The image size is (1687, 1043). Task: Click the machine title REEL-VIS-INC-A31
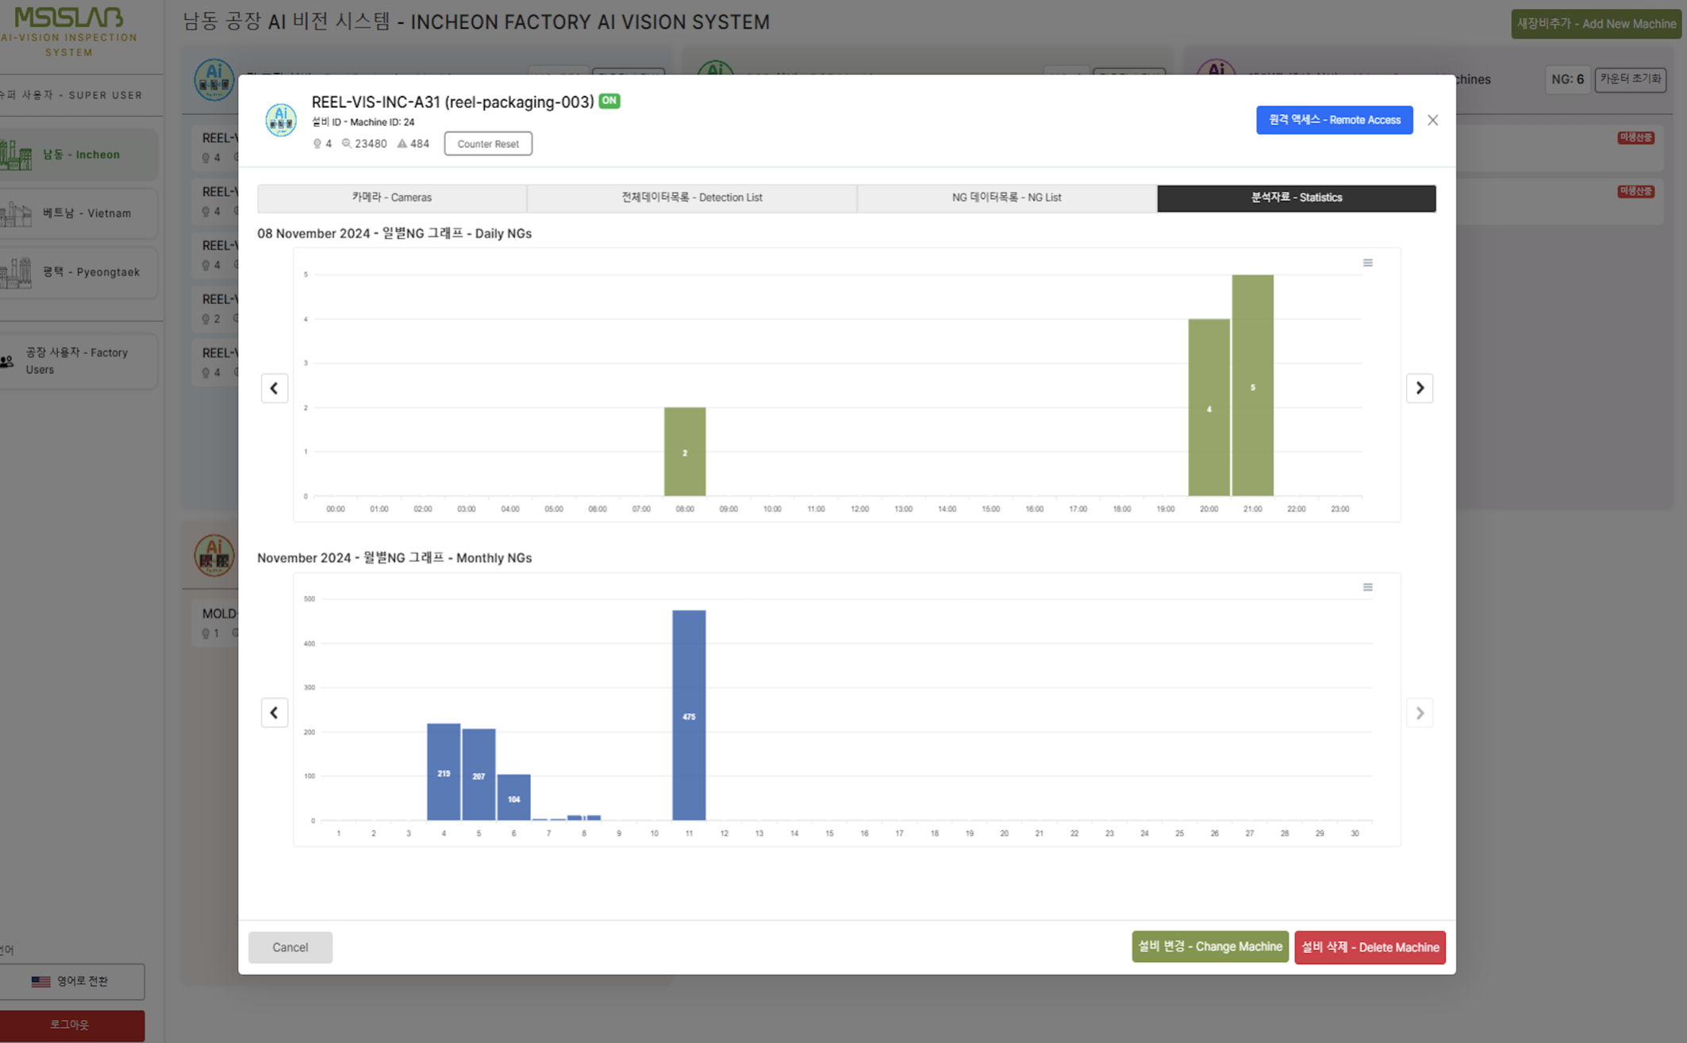pyautogui.click(x=452, y=102)
